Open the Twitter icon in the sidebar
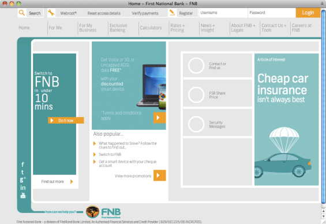Viewport: 326px width, 224px height. tap(23, 172)
